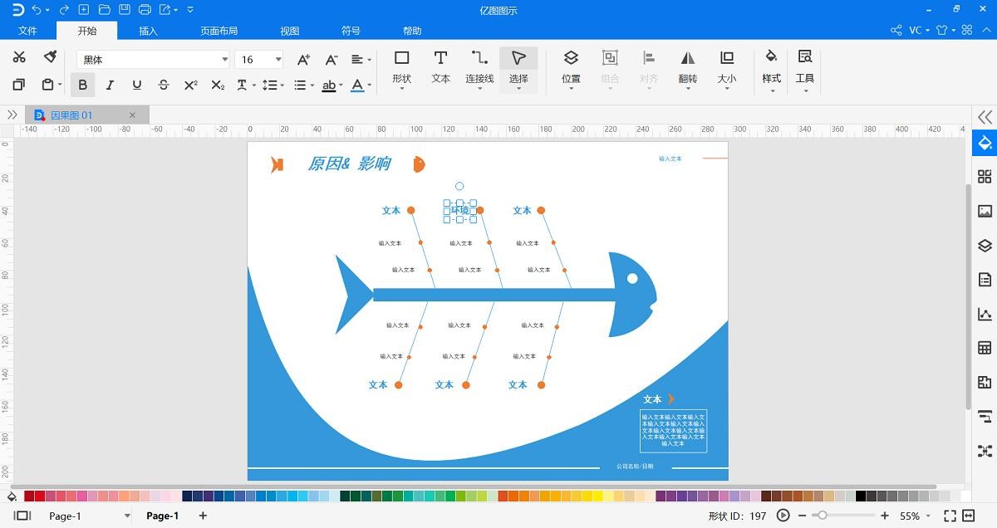Add a new page with plus button
This screenshot has width=997, height=528.
(203, 516)
